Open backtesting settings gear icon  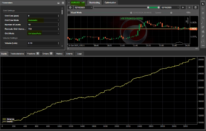pyautogui.click(x=70, y=8)
